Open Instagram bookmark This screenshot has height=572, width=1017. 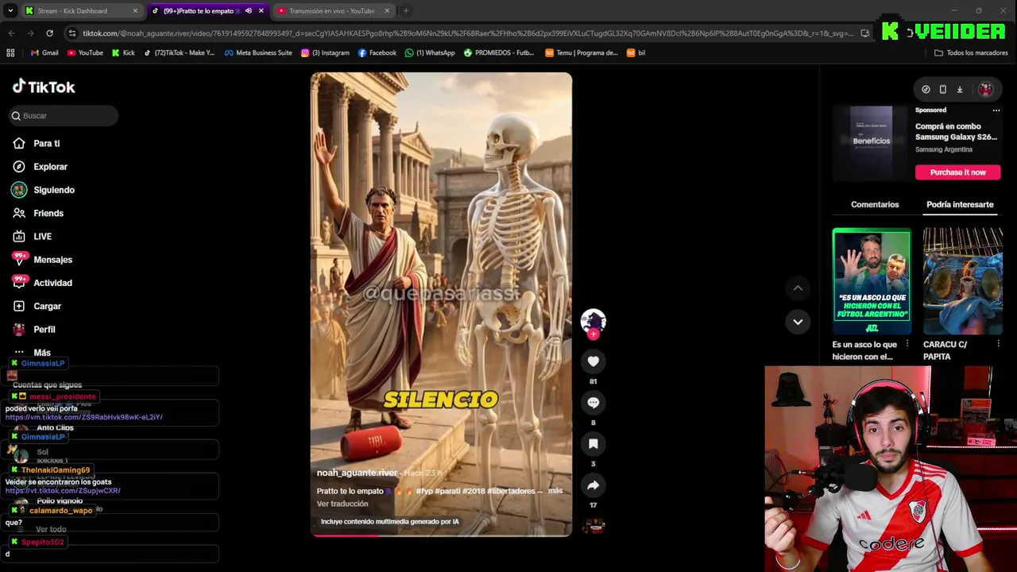click(x=325, y=53)
